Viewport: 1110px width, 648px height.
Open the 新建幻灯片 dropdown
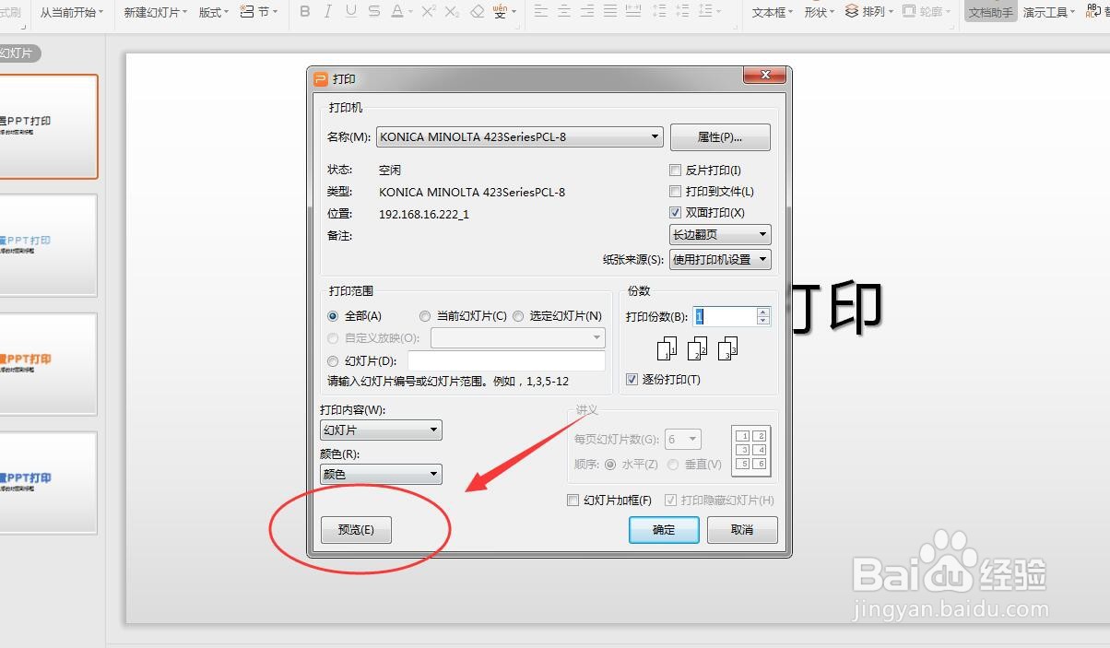(155, 12)
